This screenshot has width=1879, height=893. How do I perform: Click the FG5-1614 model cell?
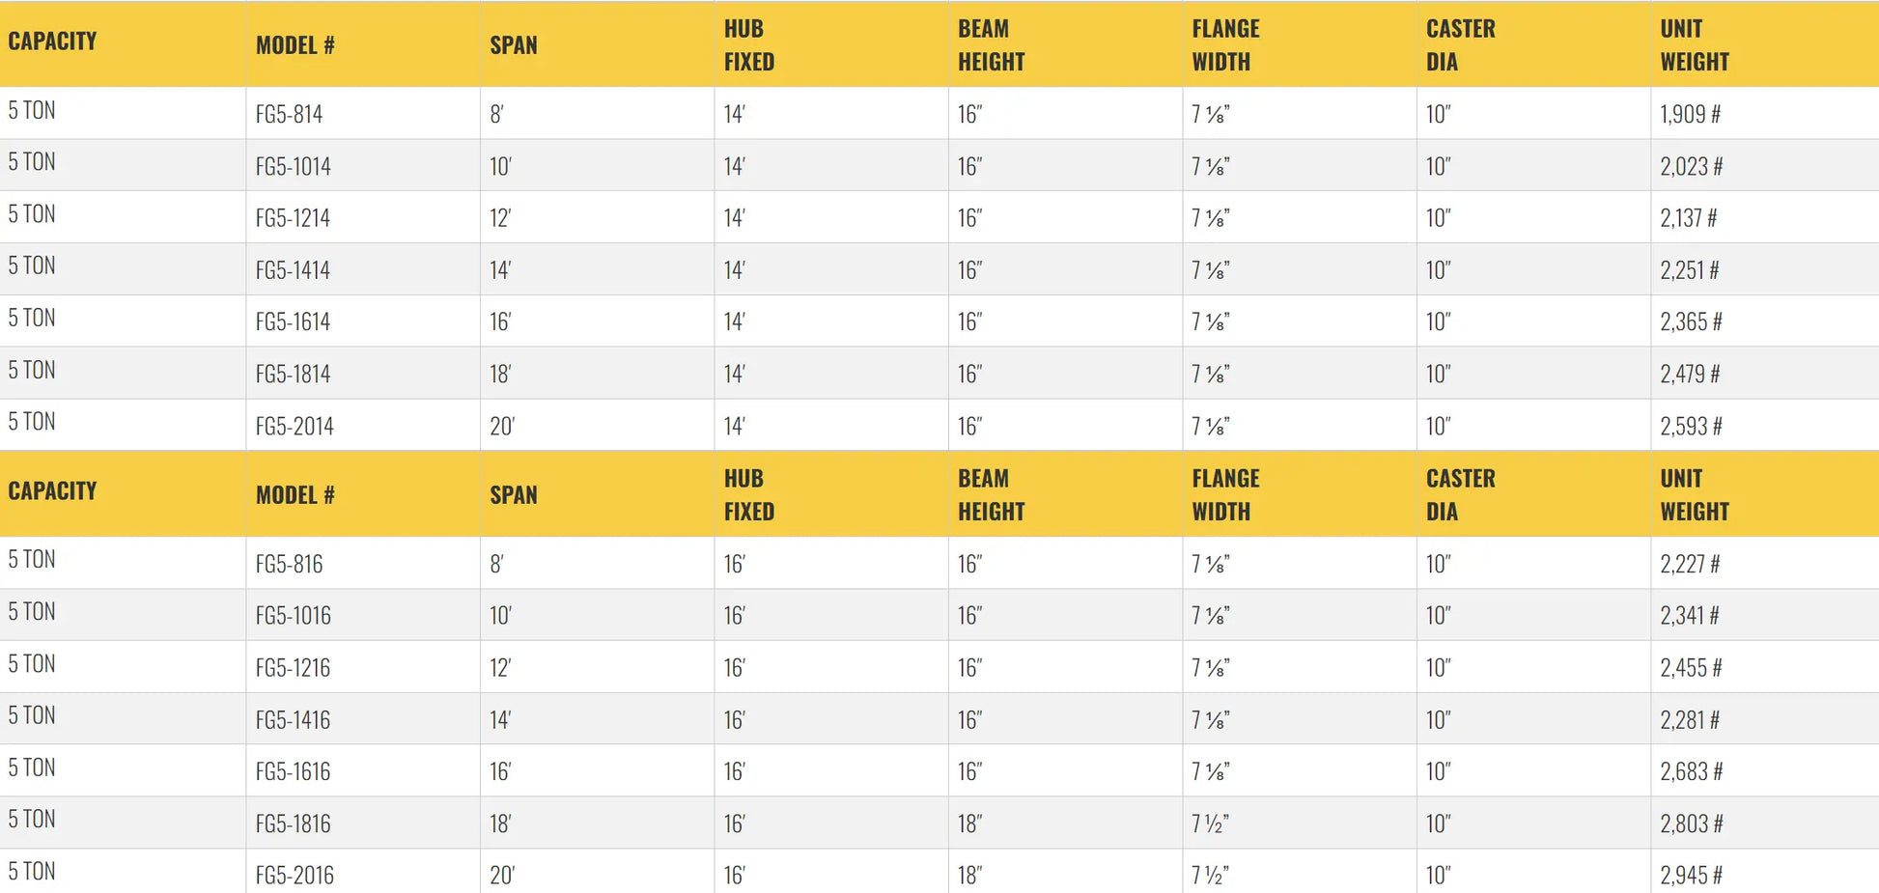(x=293, y=321)
